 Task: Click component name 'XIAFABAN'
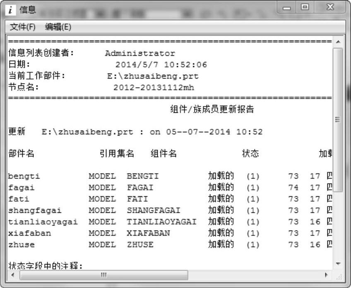148,233
